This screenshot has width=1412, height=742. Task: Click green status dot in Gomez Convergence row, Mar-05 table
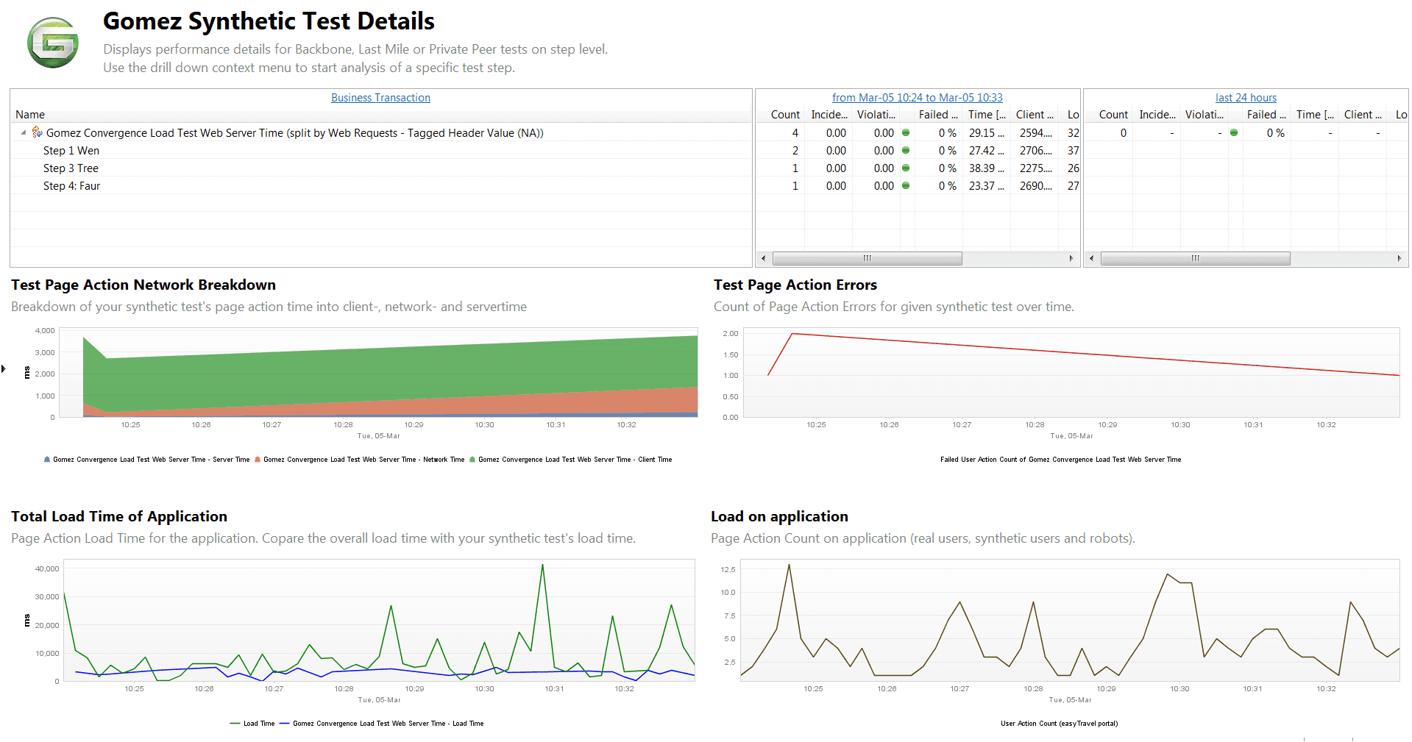click(906, 132)
